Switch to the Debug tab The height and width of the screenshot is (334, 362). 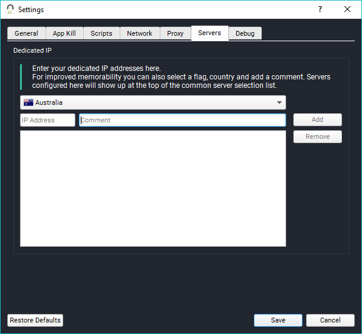click(245, 33)
